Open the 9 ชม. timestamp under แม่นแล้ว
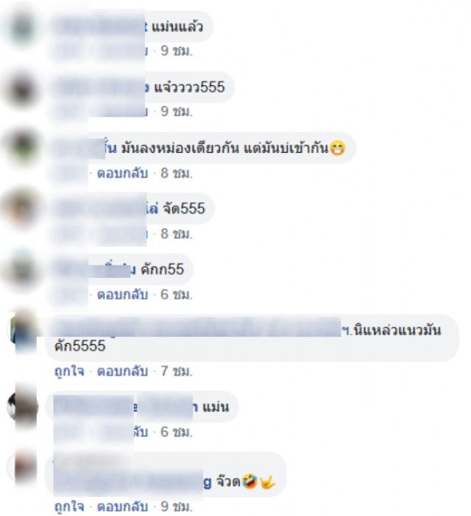This screenshot has width=471, height=516. pos(176,51)
